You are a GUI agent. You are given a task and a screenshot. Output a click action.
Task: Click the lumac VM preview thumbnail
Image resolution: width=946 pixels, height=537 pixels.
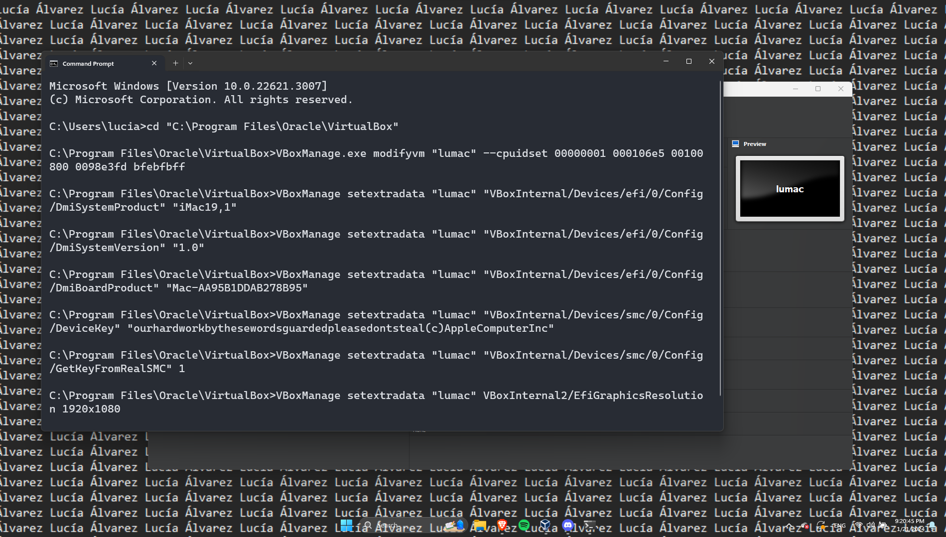coord(790,189)
